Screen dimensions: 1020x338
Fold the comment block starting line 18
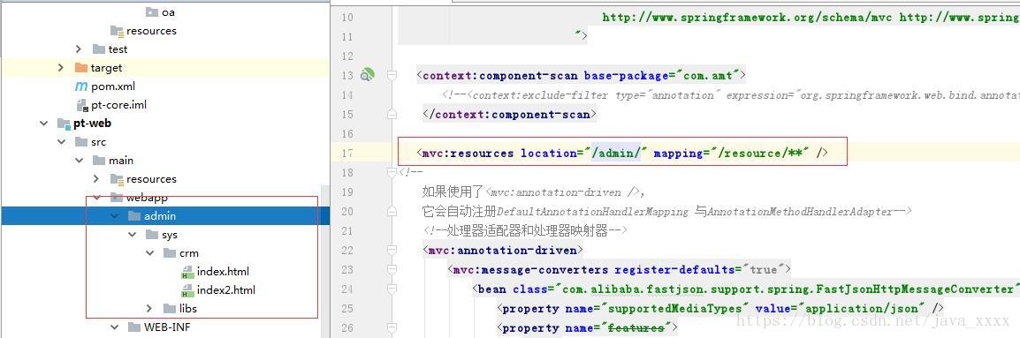coord(392,172)
